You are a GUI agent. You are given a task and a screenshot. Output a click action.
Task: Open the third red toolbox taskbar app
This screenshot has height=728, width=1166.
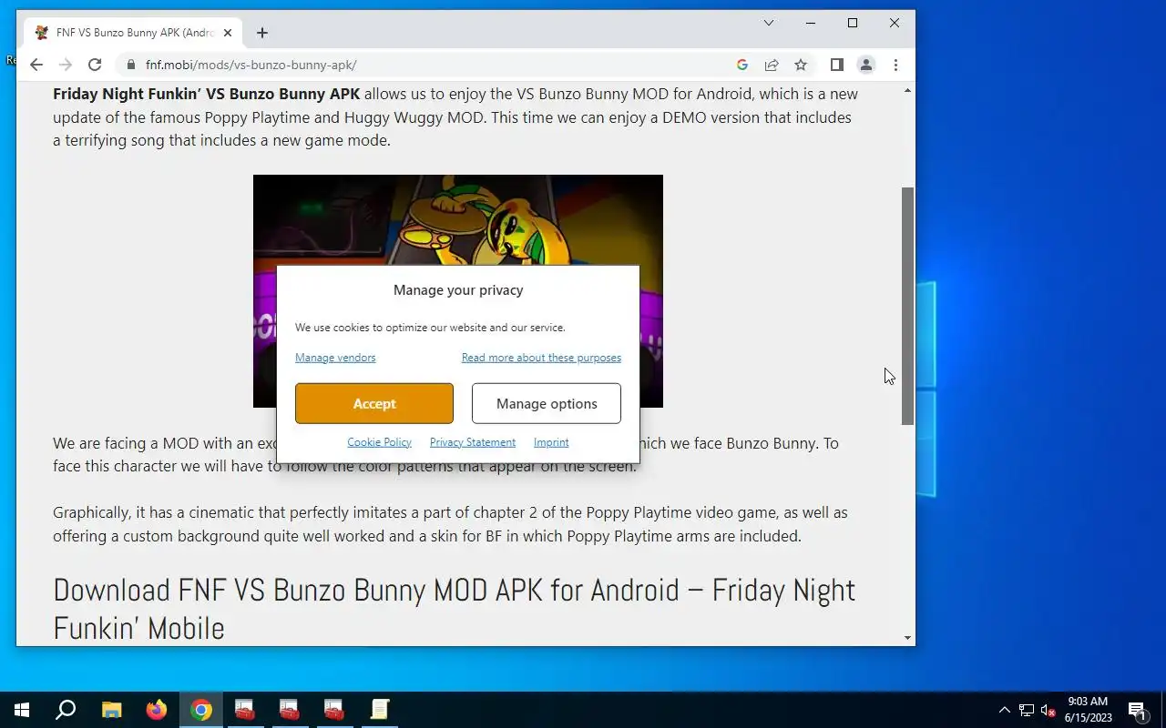coord(334,710)
